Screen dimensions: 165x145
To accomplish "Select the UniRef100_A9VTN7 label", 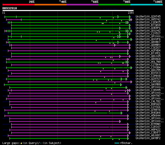I will tap(148, 96).
